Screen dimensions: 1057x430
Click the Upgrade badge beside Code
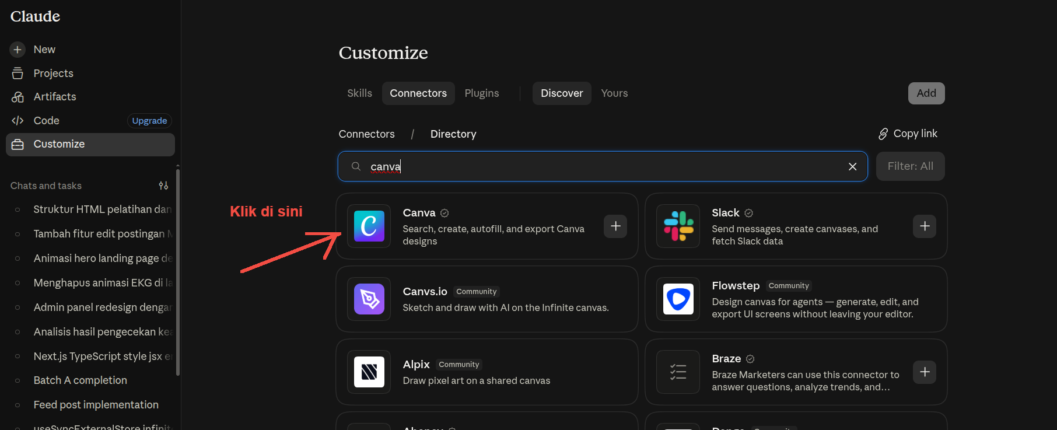(149, 121)
